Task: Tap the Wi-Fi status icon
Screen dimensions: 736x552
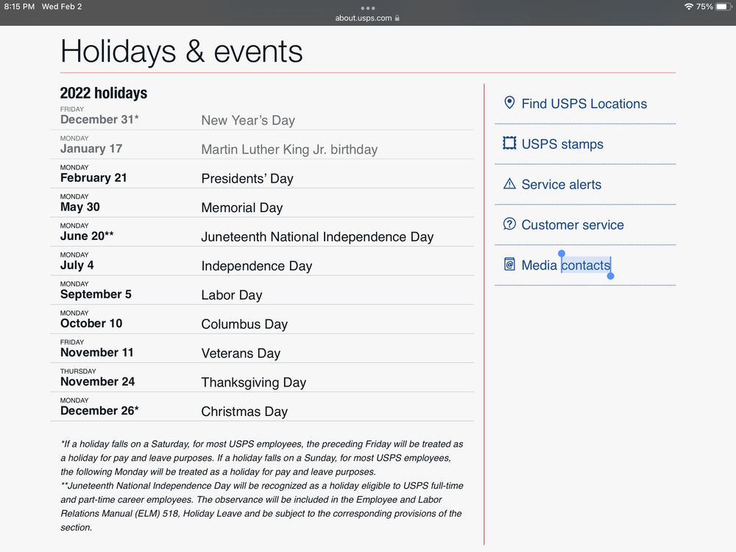Action: [x=688, y=7]
